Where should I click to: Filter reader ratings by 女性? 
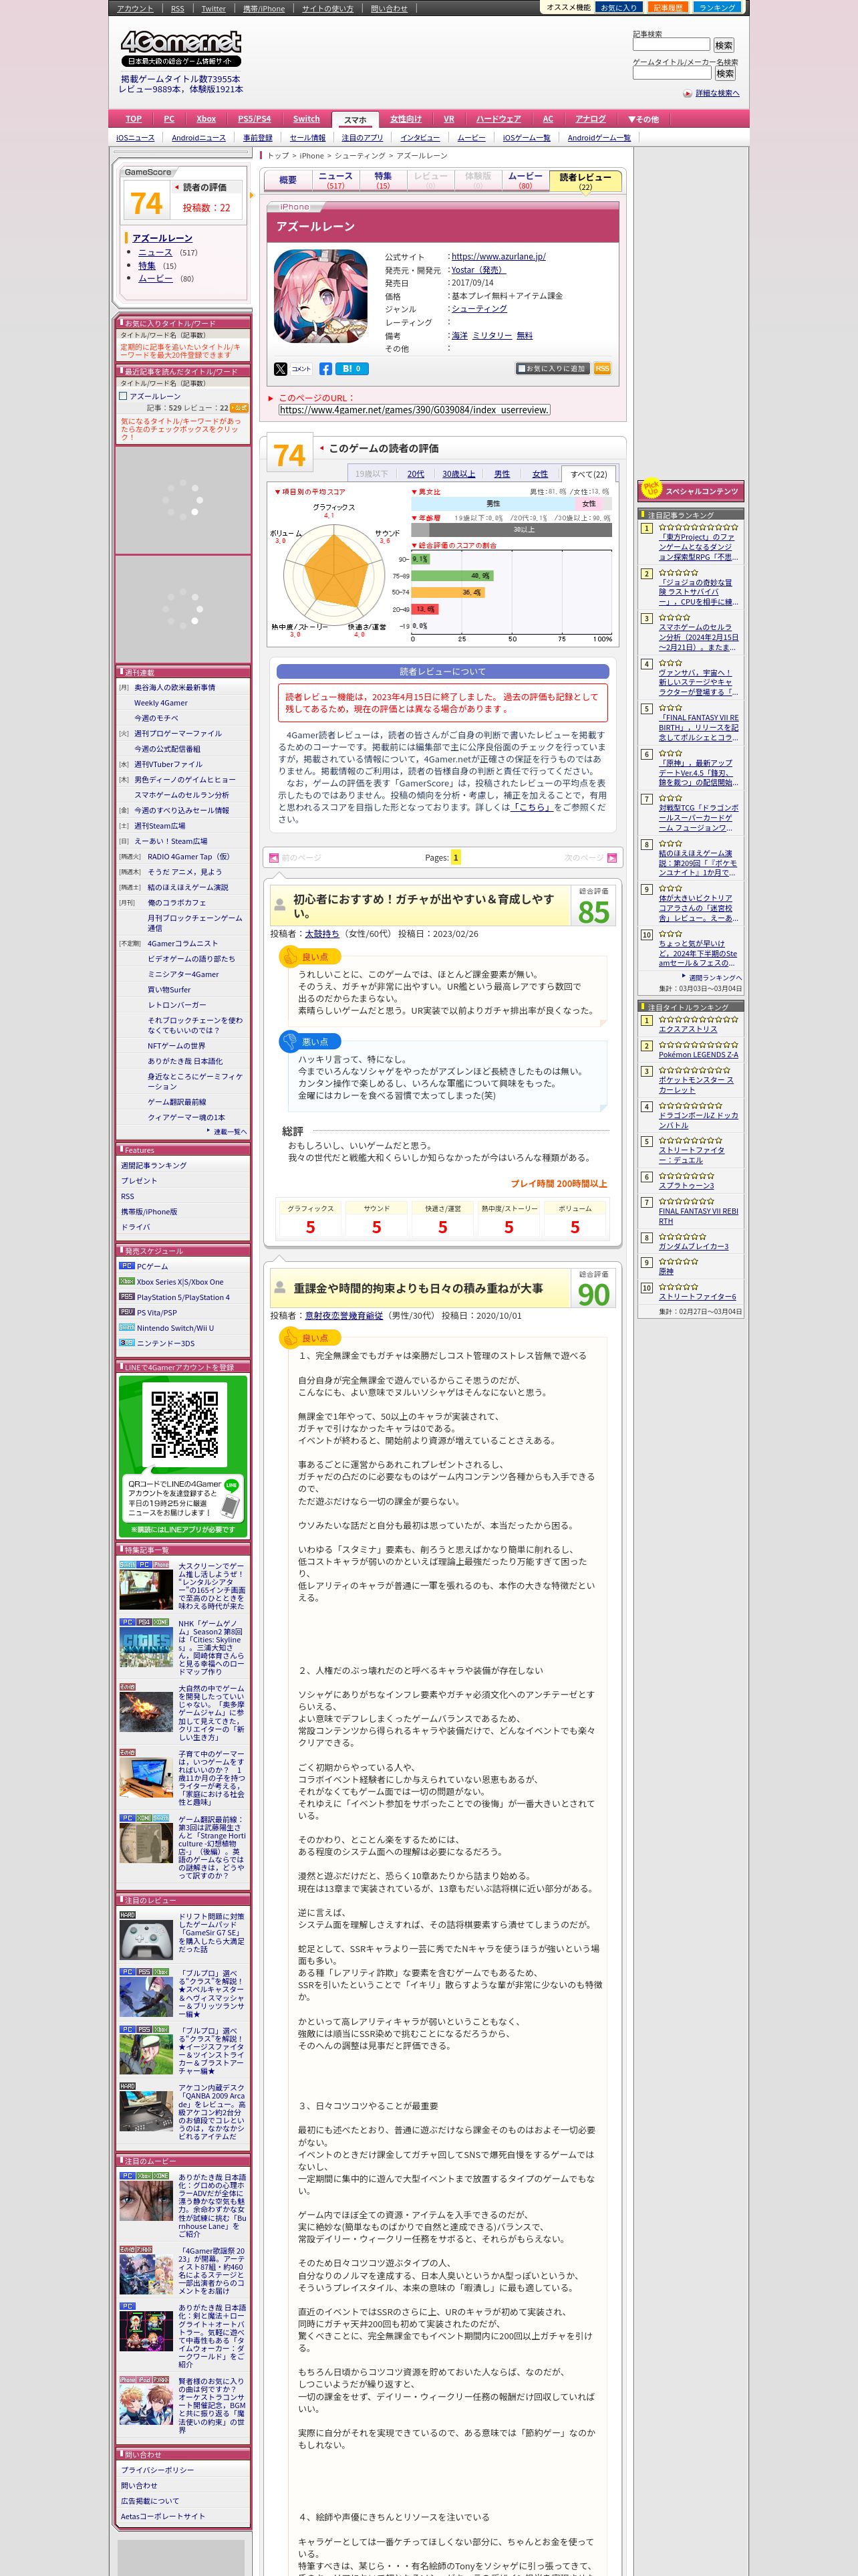(x=541, y=474)
